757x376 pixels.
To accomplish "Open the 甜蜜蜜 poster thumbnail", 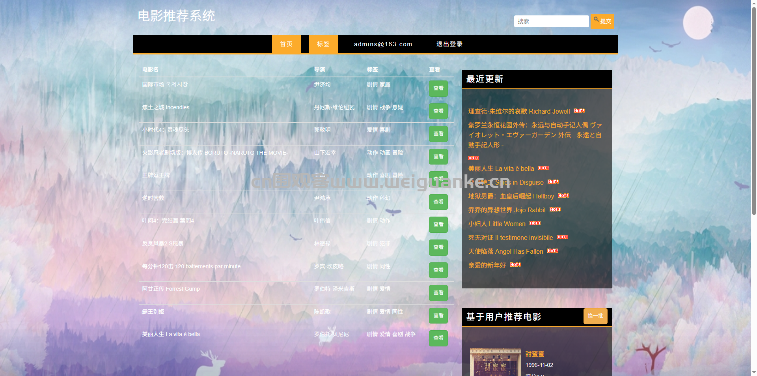I will 496,362.
